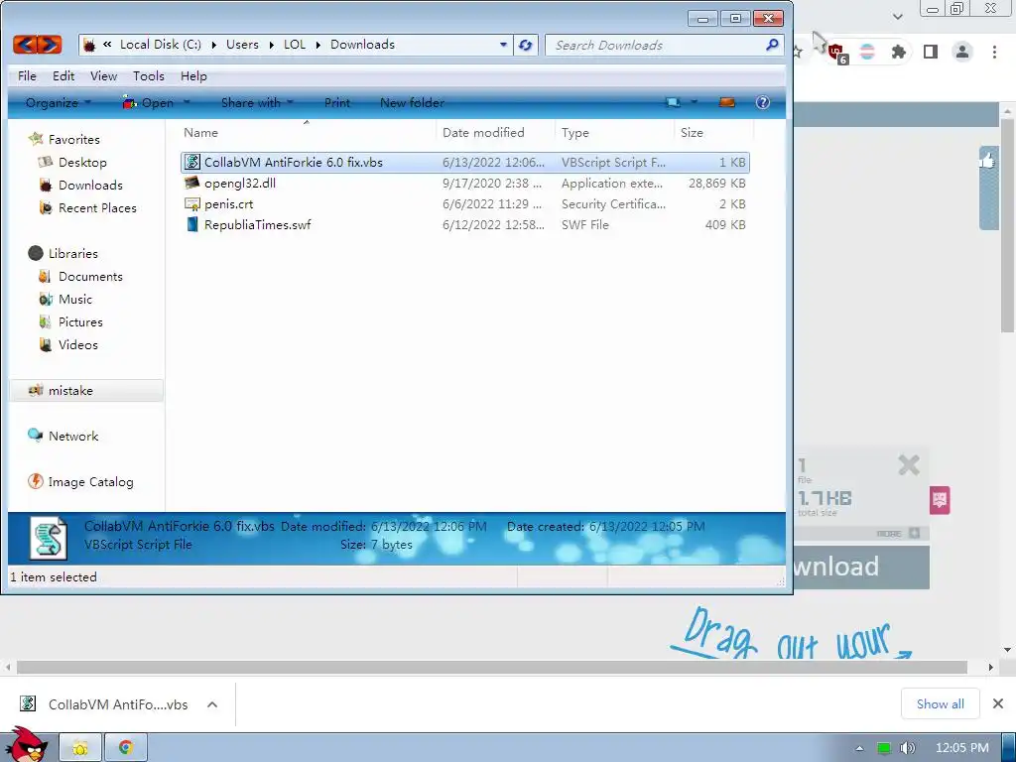Open the Tools menu

pos(149,75)
